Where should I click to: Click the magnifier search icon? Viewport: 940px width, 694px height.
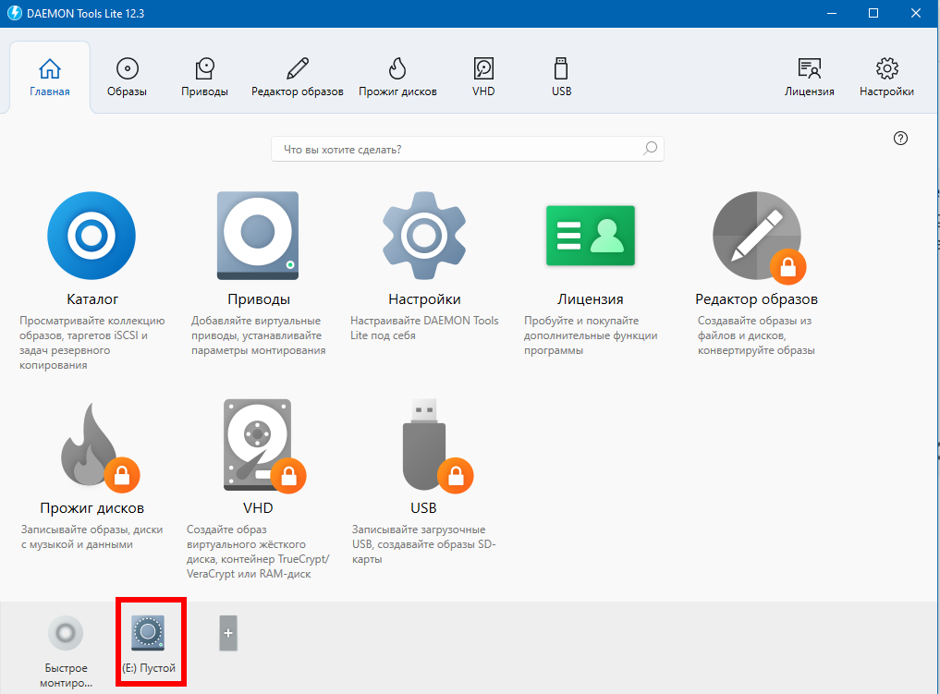tap(651, 148)
